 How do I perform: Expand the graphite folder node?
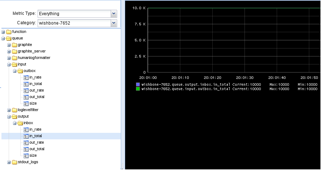pos(9,45)
